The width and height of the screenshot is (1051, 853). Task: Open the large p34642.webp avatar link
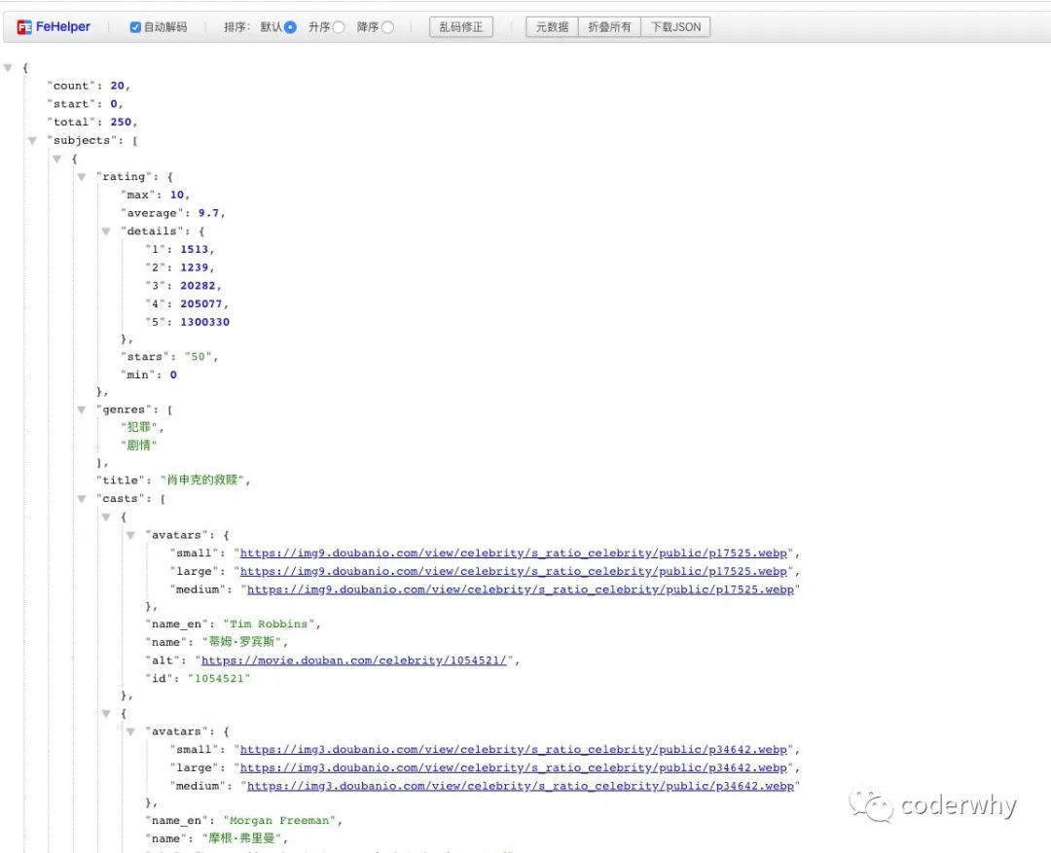(514, 768)
